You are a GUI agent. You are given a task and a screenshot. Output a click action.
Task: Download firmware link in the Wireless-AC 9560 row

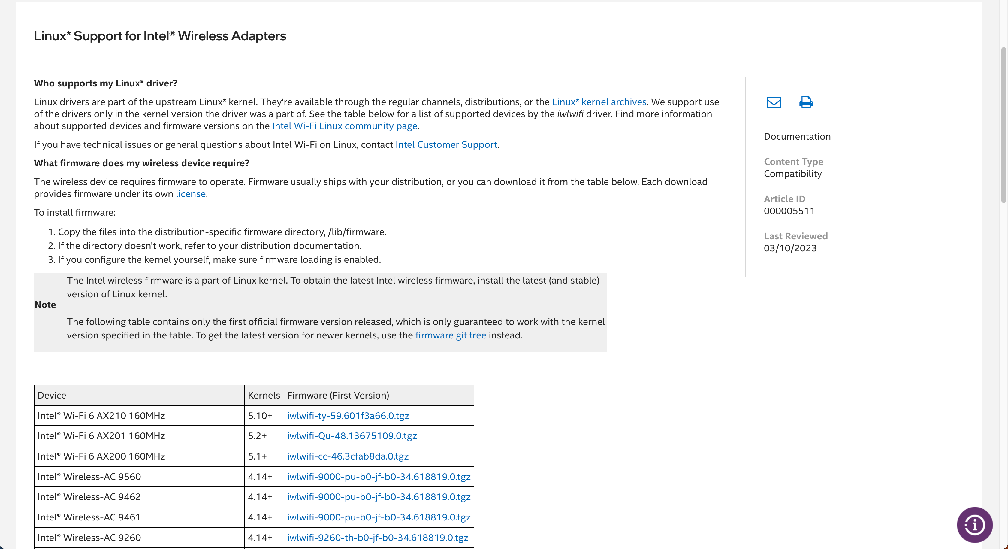pyautogui.click(x=379, y=477)
